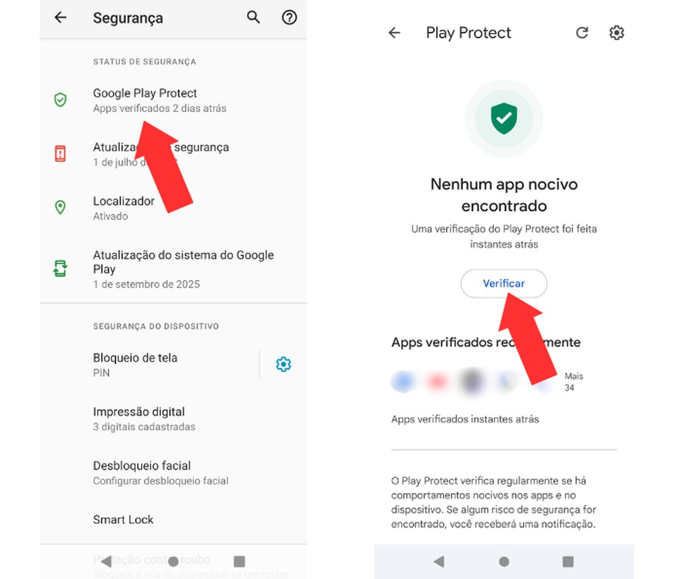Go back from the Segurança screen
Image resolution: width=677 pixels, height=579 pixels.
pos(61,17)
